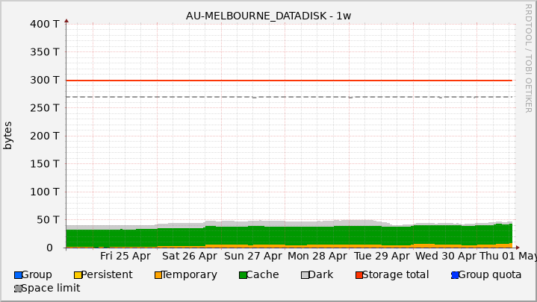
Task: Click the 'Tue 29 Apr' date label
Action: click(x=382, y=257)
